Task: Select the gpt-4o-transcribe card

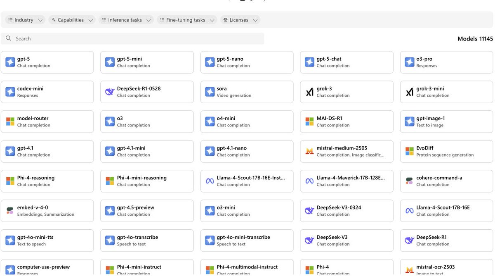Action: (147, 240)
